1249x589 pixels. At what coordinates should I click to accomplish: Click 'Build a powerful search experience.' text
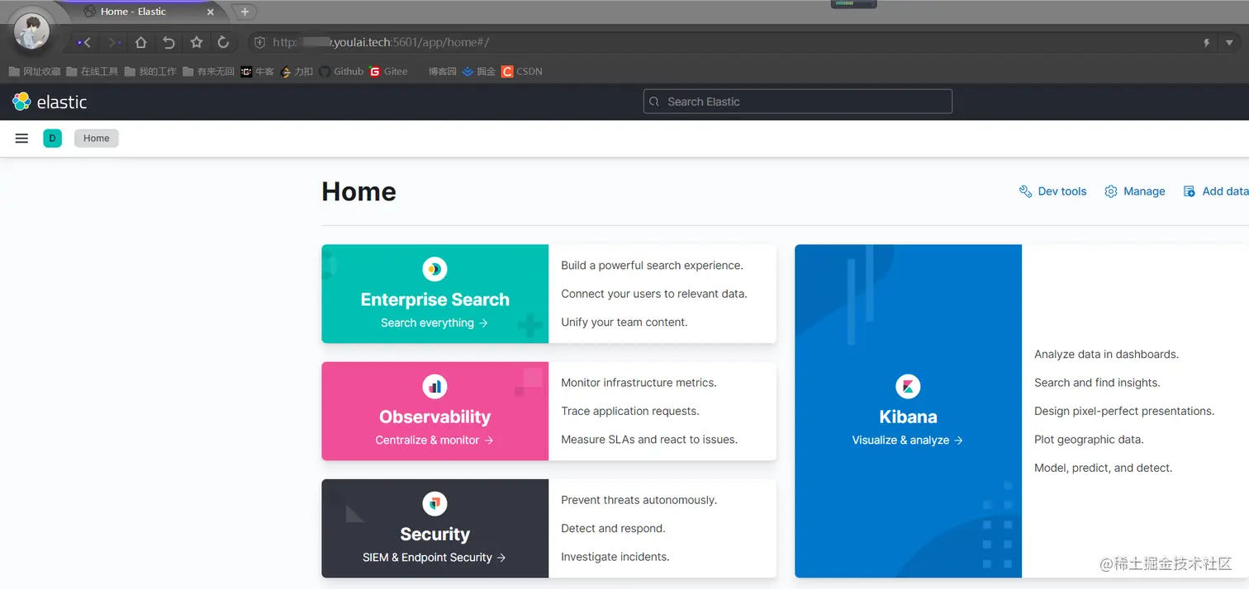pos(652,266)
